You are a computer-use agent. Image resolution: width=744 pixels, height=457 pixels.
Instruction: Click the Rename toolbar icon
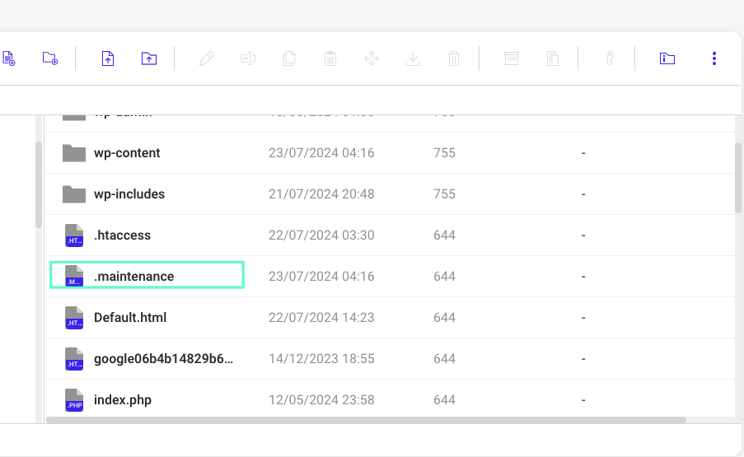pyautogui.click(x=248, y=58)
